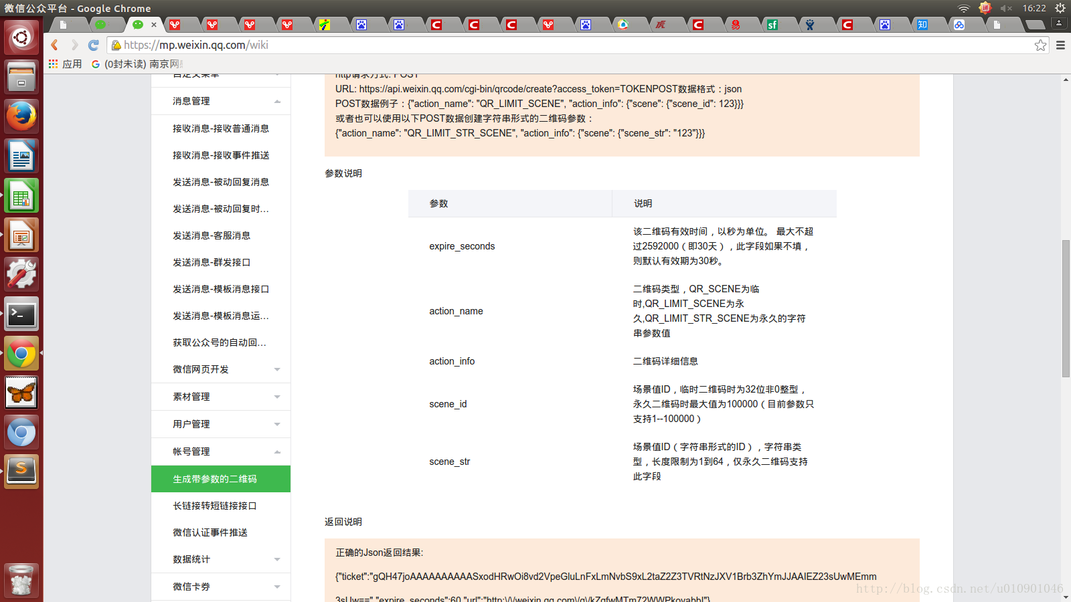
Task: Click the 参数说明 heading
Action: 343,173
